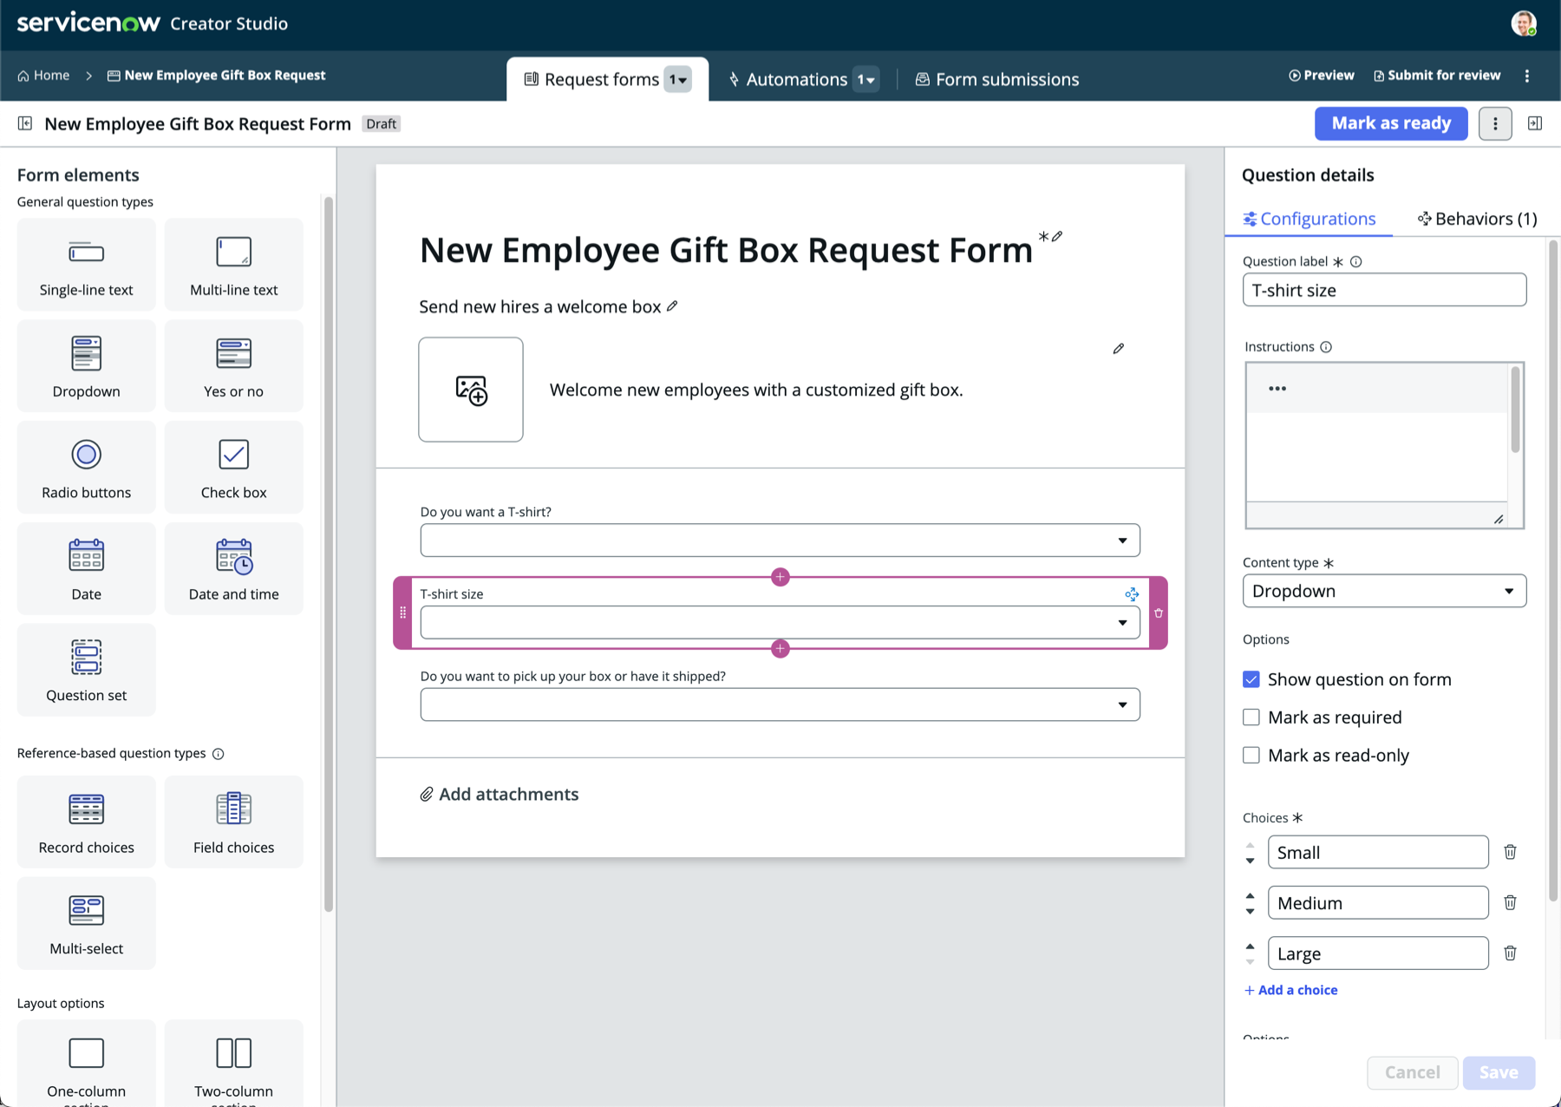Open the T-shirt size dropdown field
Viewport: 1561px width, 1107px height.
(780, 622)
